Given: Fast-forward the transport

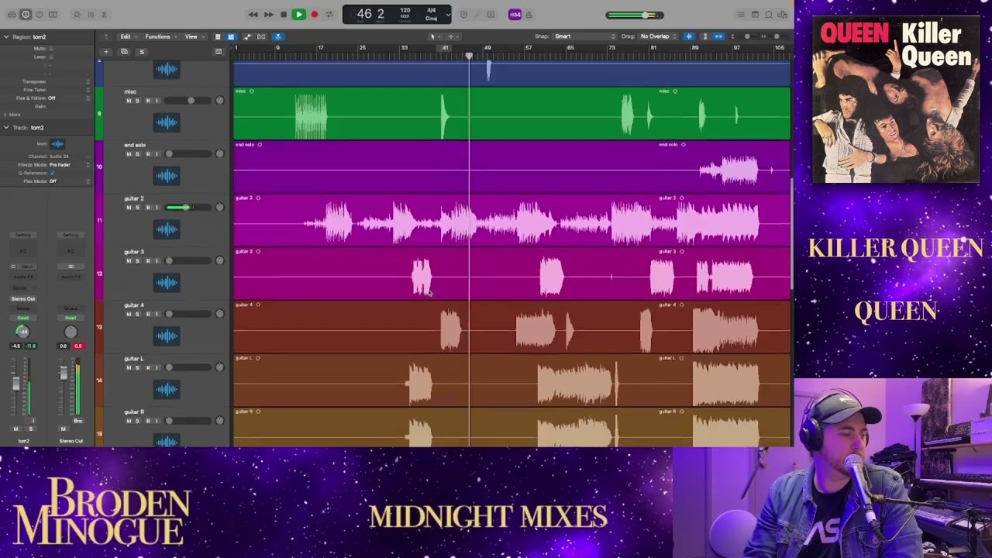Looking at the screenshot, I should [268, 14].
